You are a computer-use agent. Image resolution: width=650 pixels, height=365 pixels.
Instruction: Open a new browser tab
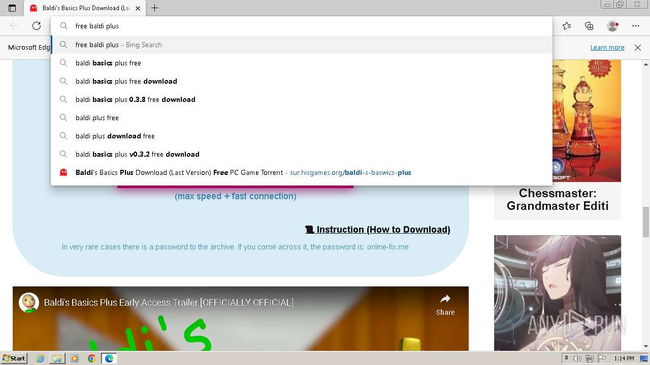(155, 8)
